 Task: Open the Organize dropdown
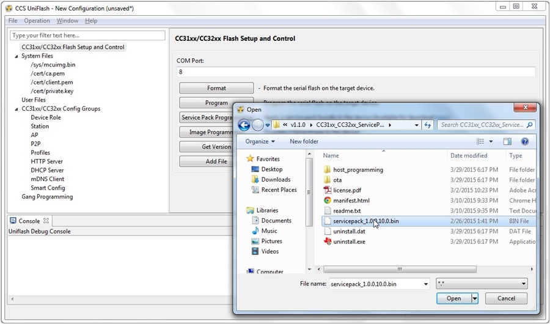(x=260, y=141)
